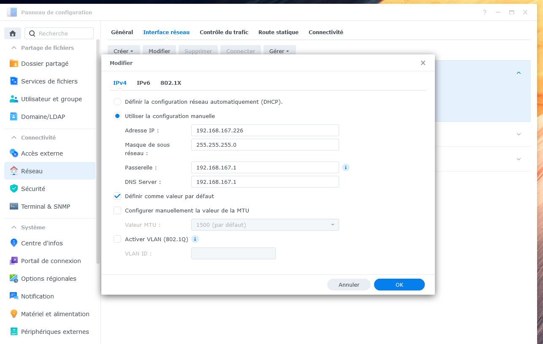Collapse the Connectivité sidebar section

(14, 138)
